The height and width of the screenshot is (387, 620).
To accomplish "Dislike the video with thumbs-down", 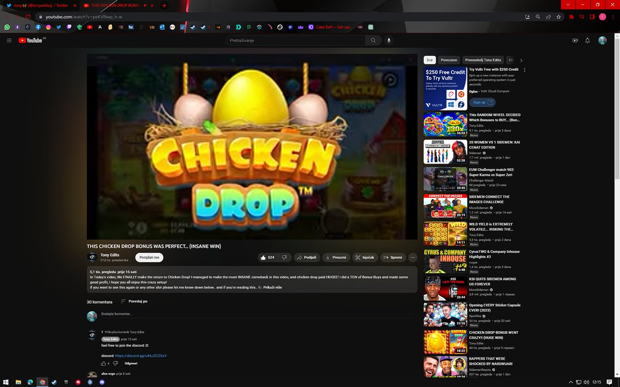I will [x=284, y=257].
